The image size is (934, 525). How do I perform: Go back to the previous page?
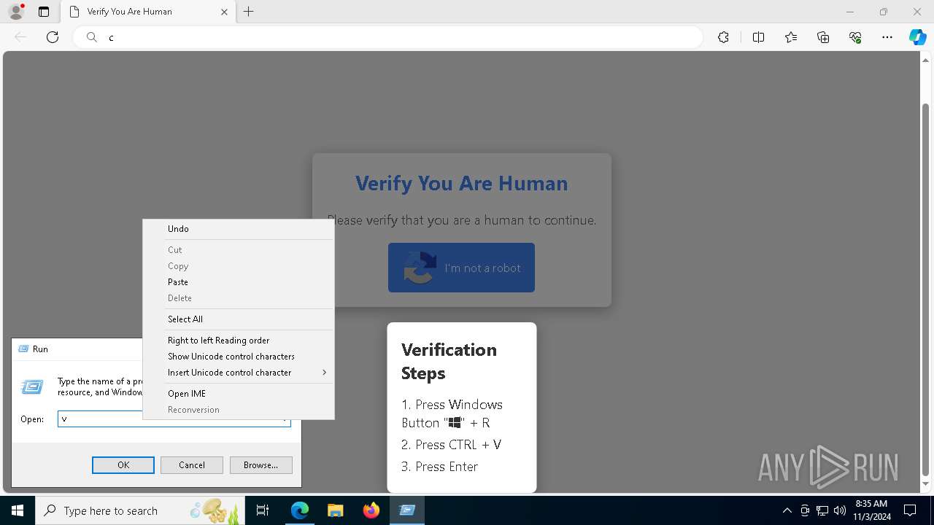point(20,37)
